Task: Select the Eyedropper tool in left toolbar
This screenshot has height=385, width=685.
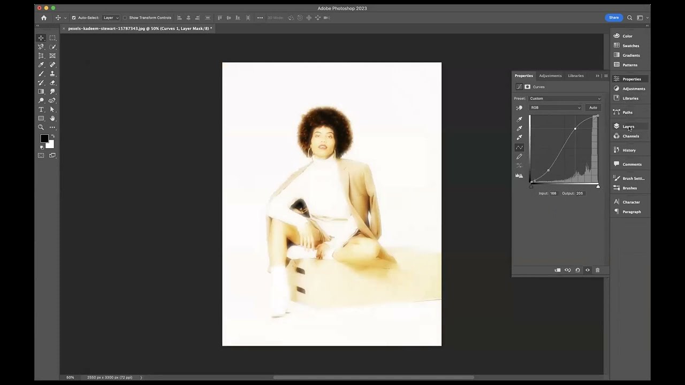Action: [41, 65]
